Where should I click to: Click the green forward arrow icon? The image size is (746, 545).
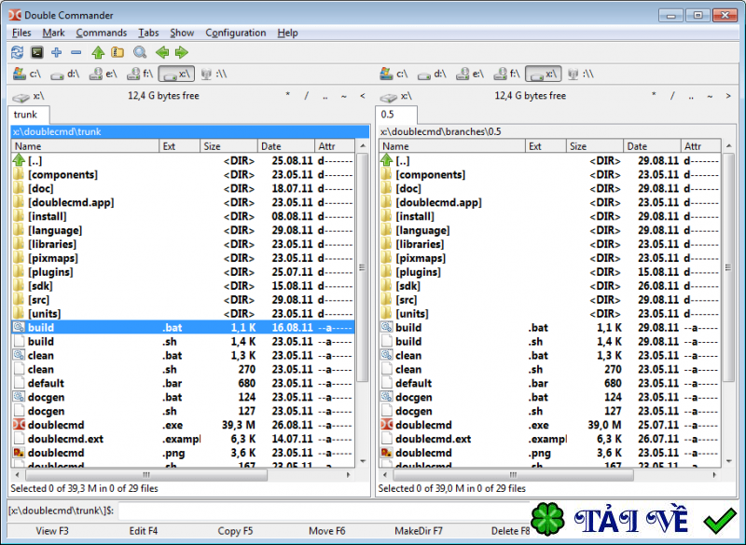click(181, 52)
